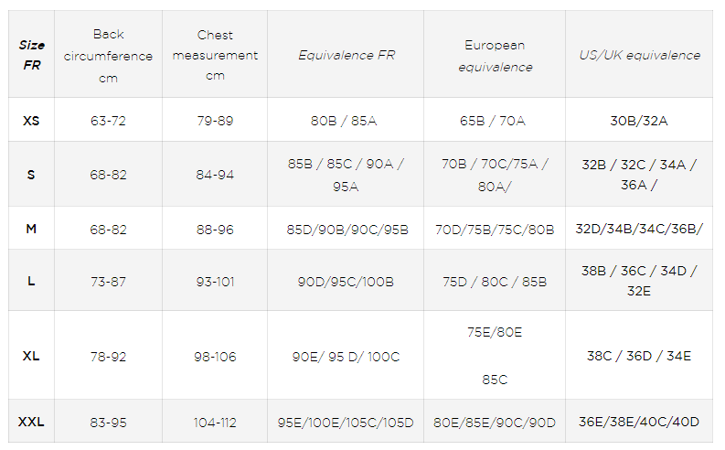This screenshot has width=725, height=450.
Task: Select the 75D / 80C / 85B cell
Action: click(x=494, y=282)
